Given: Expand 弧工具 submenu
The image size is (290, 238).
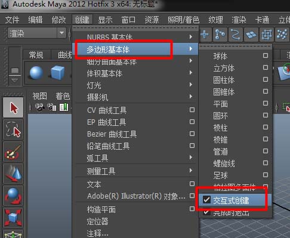Looking at the screenshot, I should coord(135,158).
